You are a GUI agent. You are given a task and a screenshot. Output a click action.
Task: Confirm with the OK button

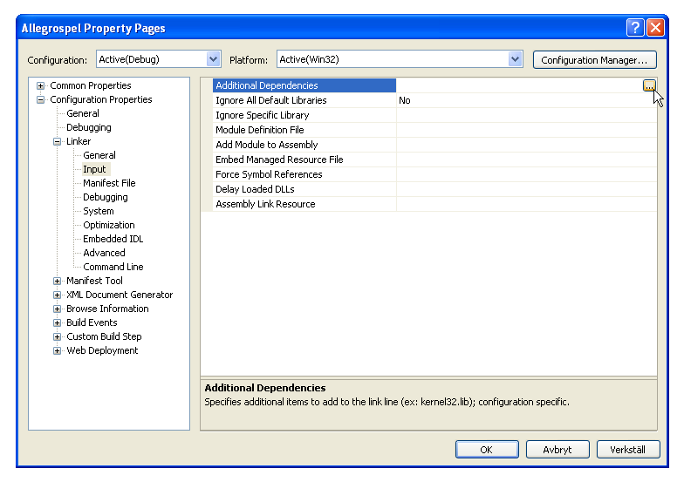[x=487, y=450]
